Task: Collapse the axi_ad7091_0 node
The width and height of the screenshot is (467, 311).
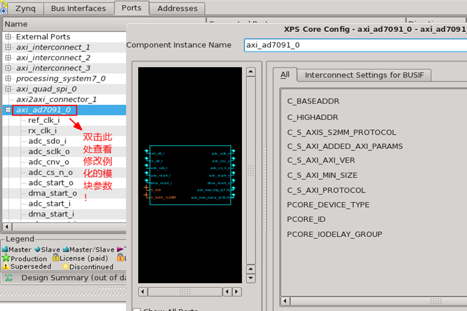Action: click(x=8, y=110)
